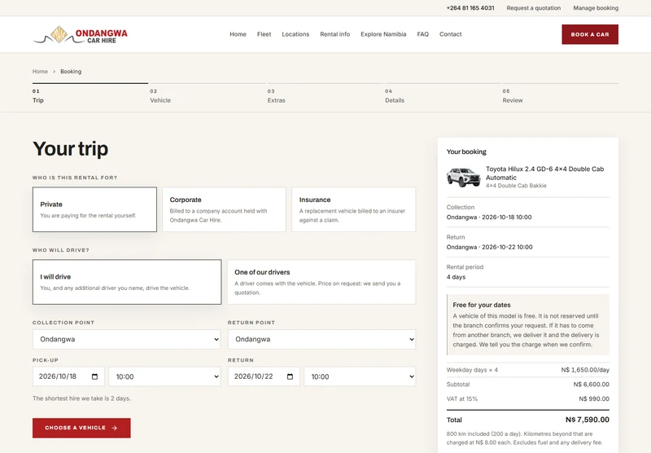The width and height of the screenshot is (651, 453).
Task: Open the Return point dropdown
Action: tap(321, 340)
